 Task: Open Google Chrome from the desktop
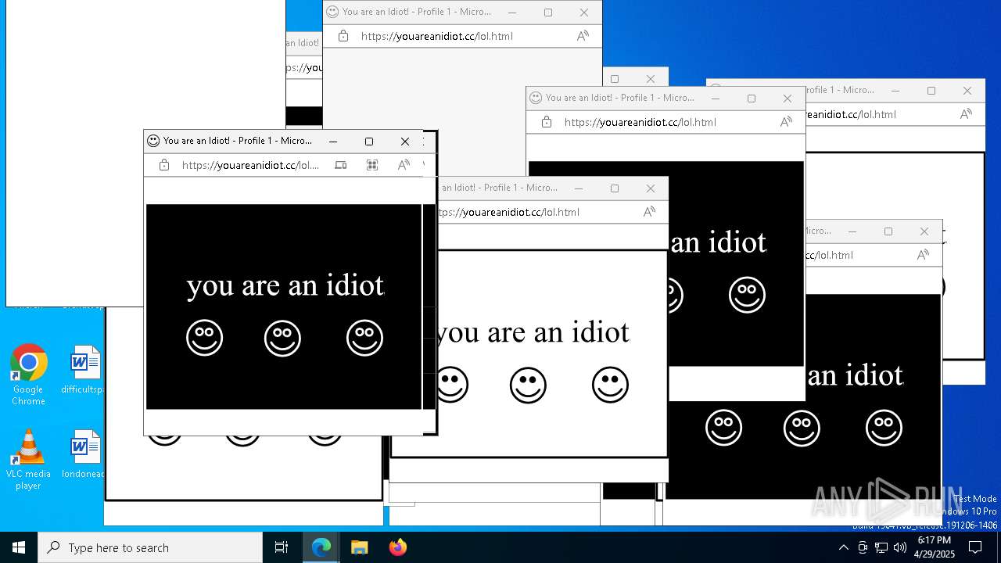pos(28,375)
